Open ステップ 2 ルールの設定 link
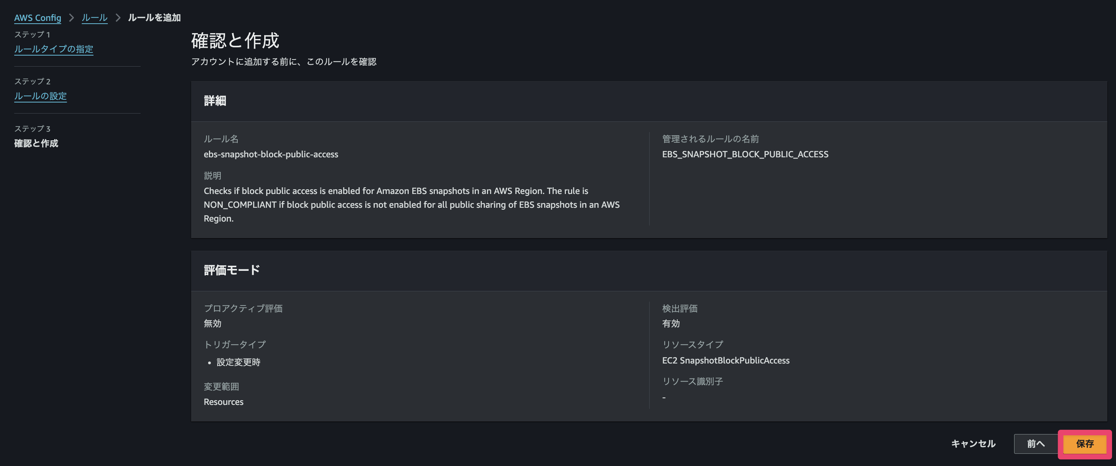 click(40, 96)
